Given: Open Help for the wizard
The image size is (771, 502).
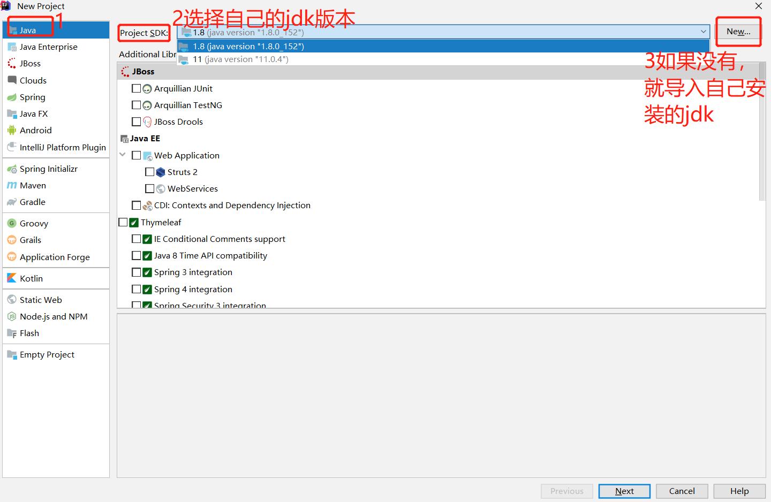Looking at the screenshot, I should 739,491.
